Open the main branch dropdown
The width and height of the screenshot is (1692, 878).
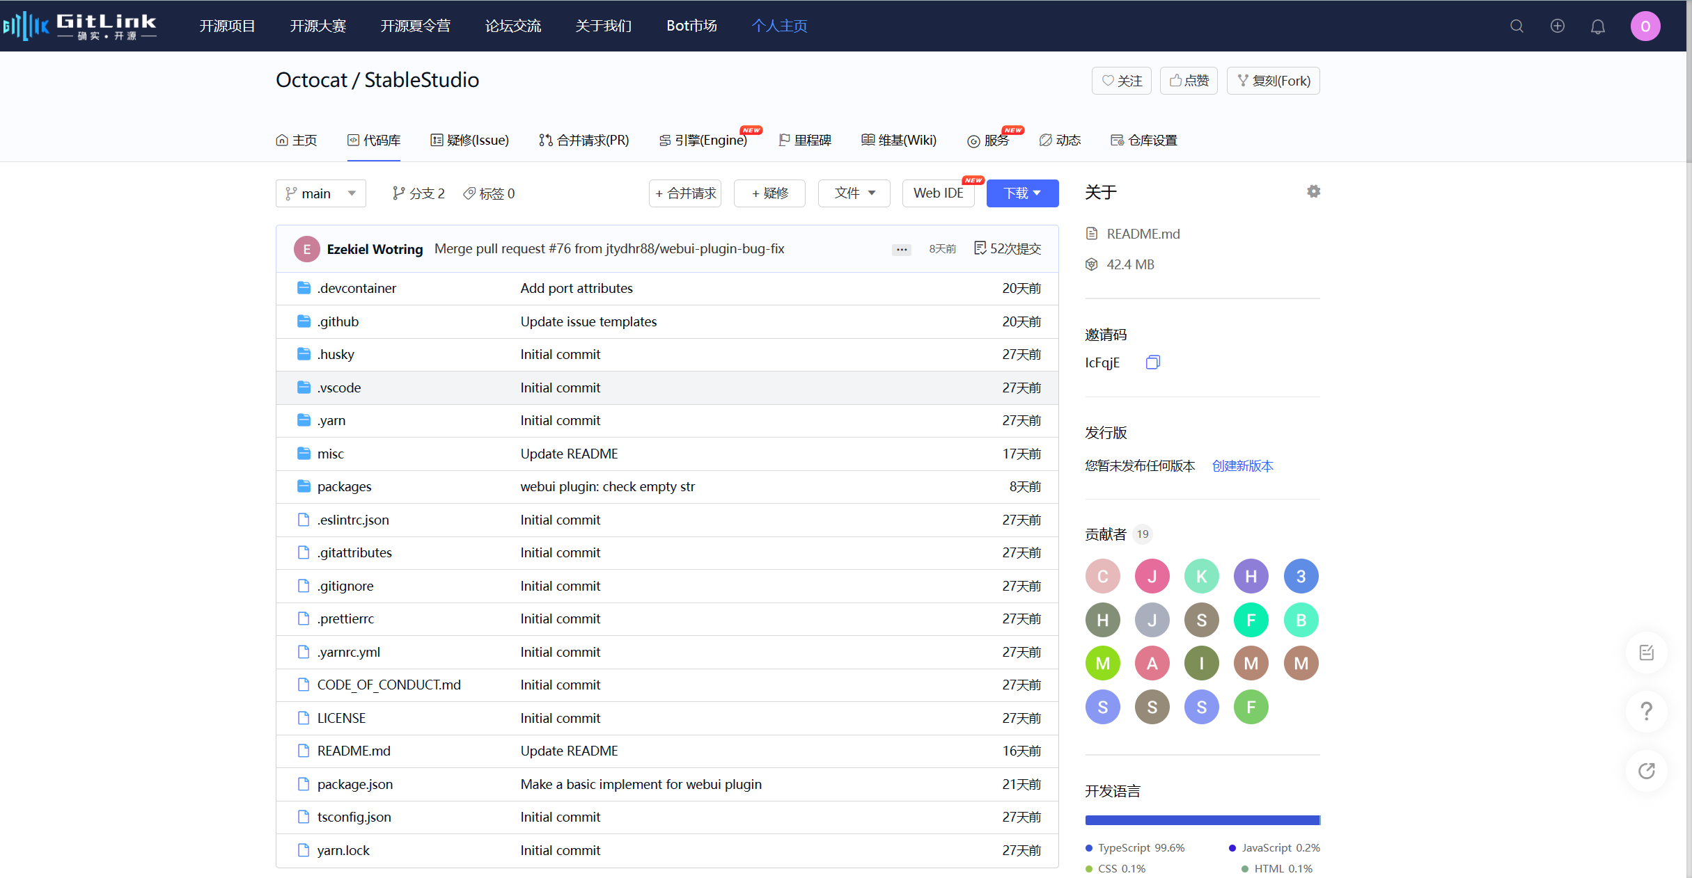pos(321,193)
